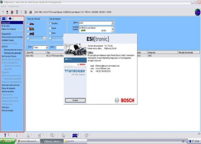Click the info 'i' icon in bottom bar
Screen dimensions: 201x144
pos(17,135)
